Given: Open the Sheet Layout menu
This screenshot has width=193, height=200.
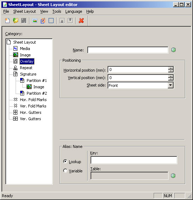Looking at the screenshot, I should point(24,11).
